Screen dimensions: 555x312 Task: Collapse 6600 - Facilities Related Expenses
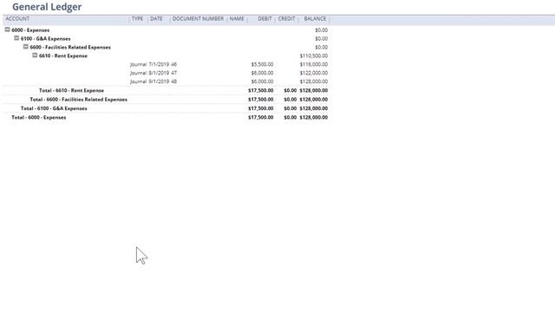coord(25,47)
